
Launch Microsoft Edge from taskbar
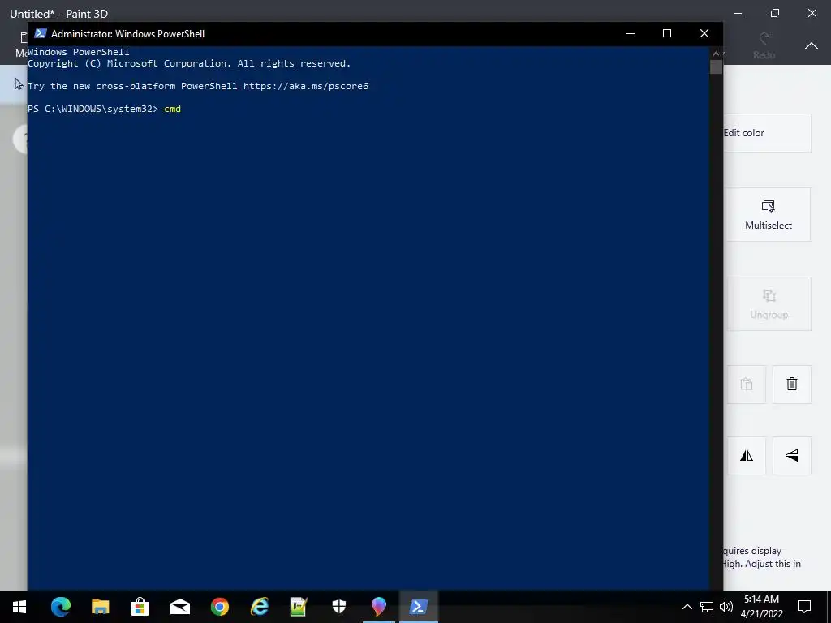click(60, 607)
